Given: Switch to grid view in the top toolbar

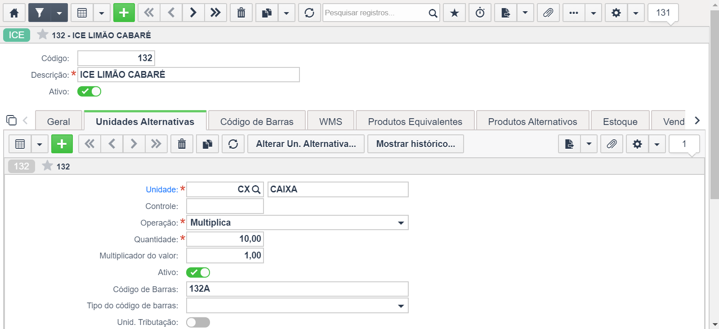Looking at the screenshot, I should coord(82,13).
